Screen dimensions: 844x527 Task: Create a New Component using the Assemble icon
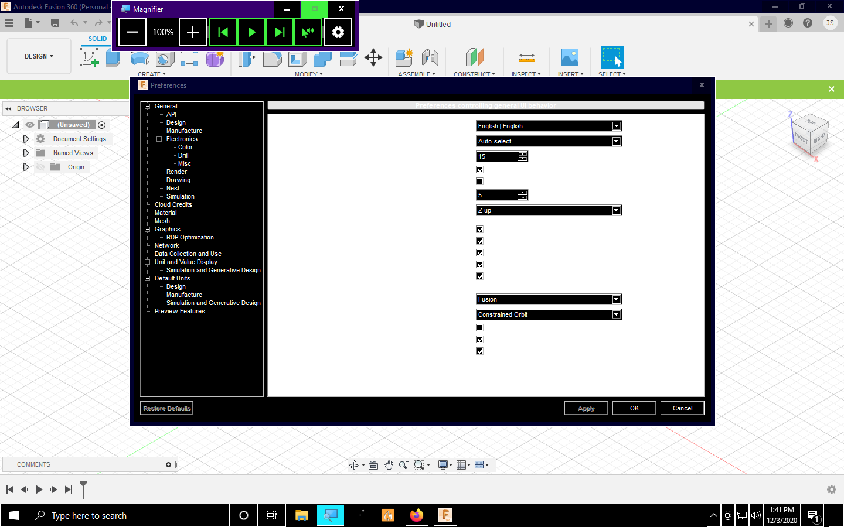(404, 57)
